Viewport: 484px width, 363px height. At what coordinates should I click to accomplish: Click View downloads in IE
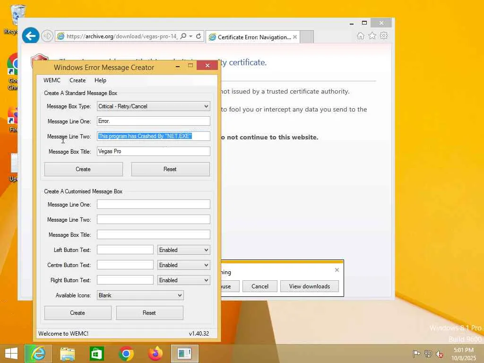click(x=309, y=286)
